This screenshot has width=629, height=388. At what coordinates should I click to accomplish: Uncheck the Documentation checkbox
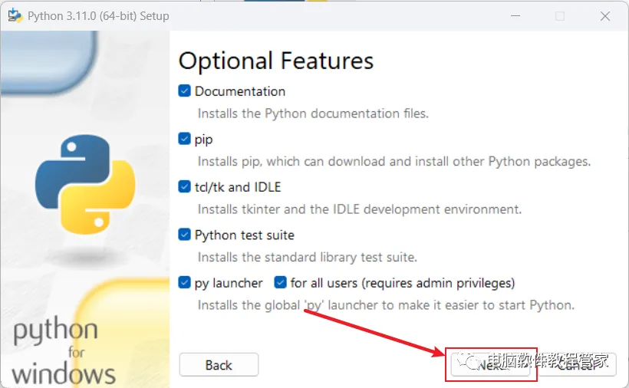[x=185, y=91]
